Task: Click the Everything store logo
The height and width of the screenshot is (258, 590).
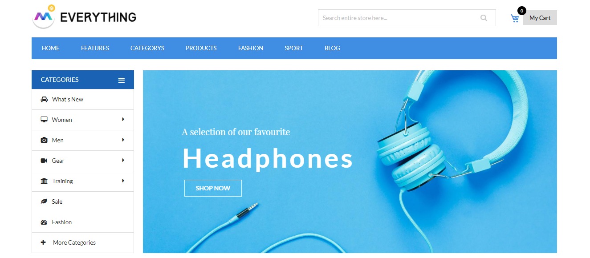Action: (85, 17)
